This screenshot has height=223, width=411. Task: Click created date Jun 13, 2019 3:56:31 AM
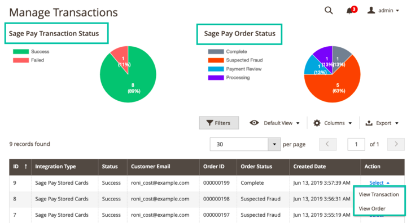coord(322,199)
